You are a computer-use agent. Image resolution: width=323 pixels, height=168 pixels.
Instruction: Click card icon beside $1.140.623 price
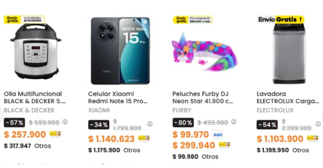click(144, 139)
